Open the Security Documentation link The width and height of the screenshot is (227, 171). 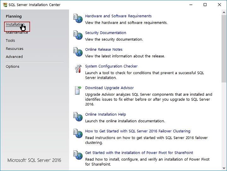click(106, 33)
